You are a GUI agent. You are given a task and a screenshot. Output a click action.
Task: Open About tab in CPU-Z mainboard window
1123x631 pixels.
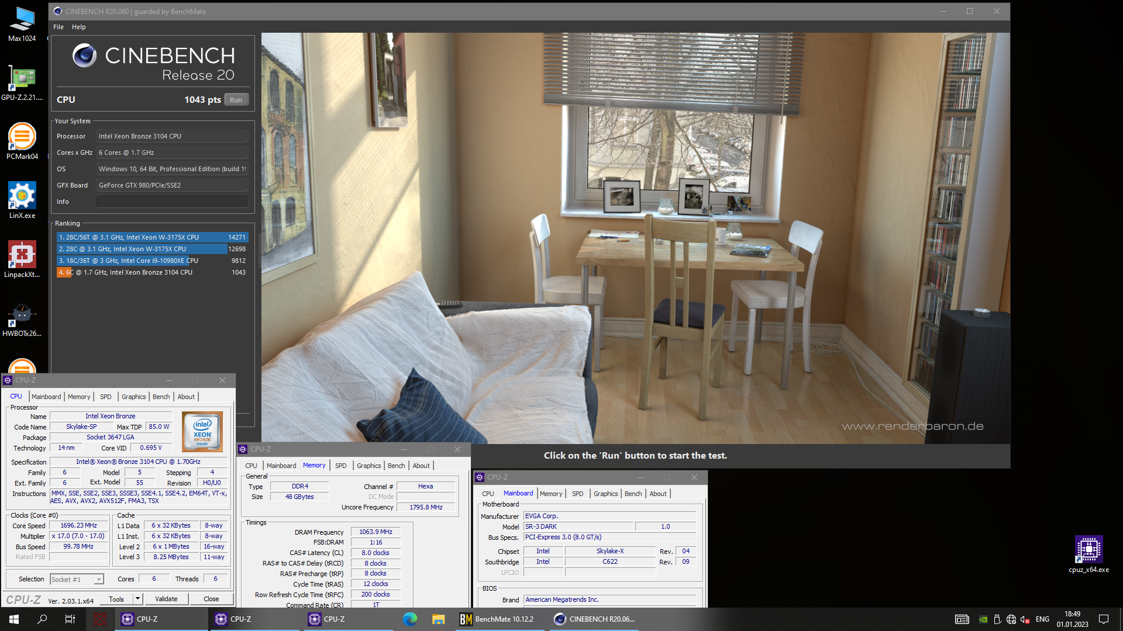(658, 494)
